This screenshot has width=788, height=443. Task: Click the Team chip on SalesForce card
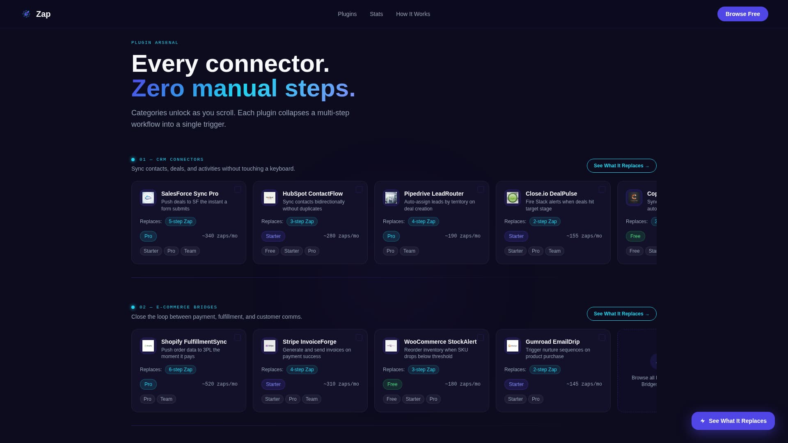coord(190,251)
